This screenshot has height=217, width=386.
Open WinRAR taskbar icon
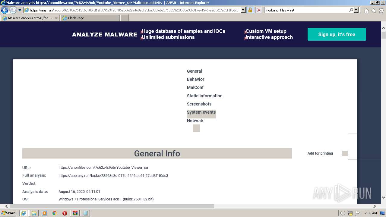pos(75,213)
